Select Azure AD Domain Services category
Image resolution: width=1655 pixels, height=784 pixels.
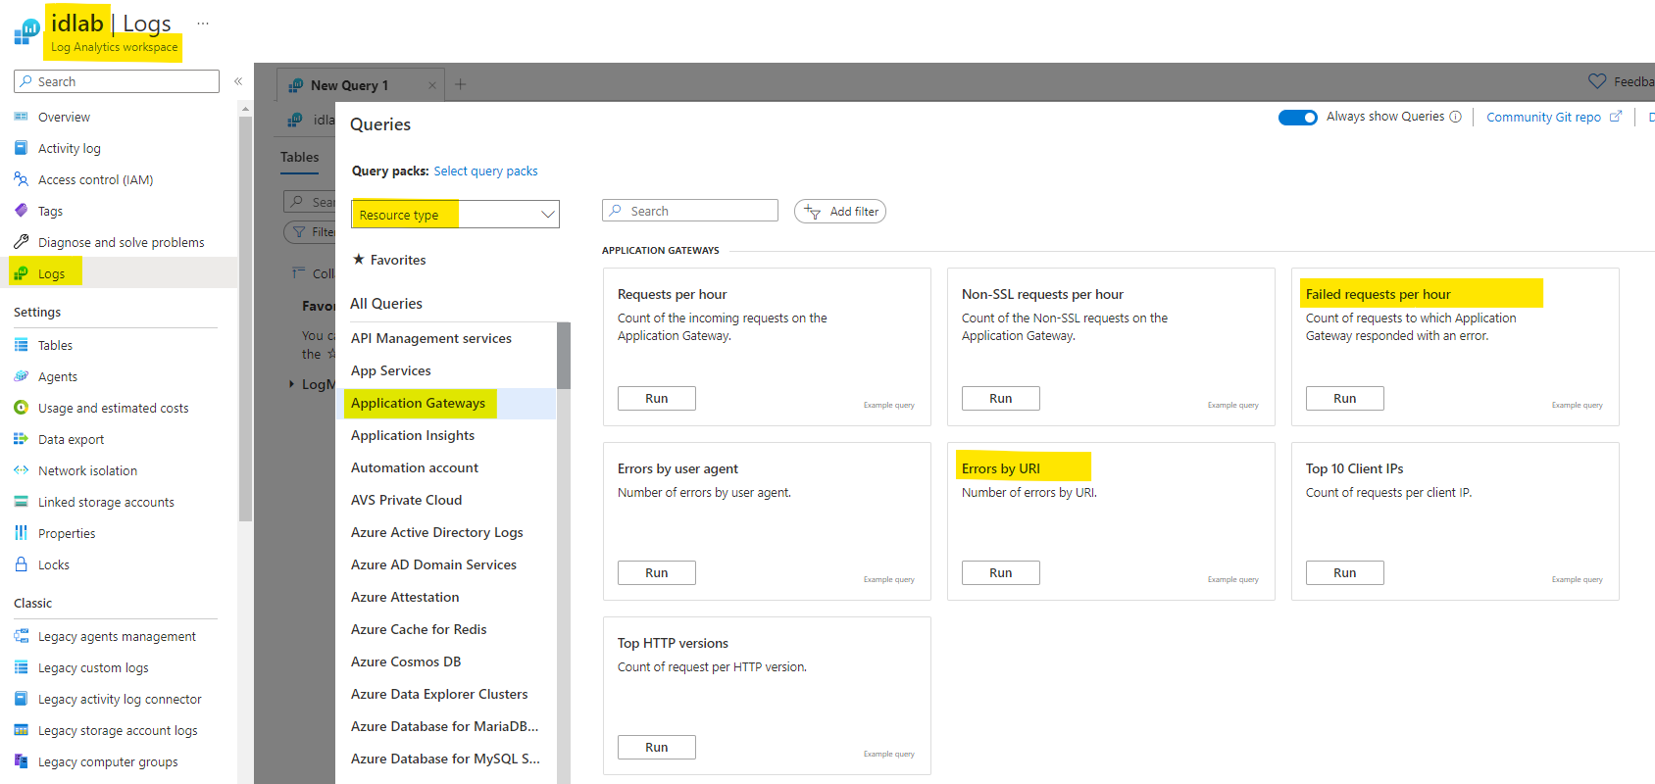click(433, 564)
